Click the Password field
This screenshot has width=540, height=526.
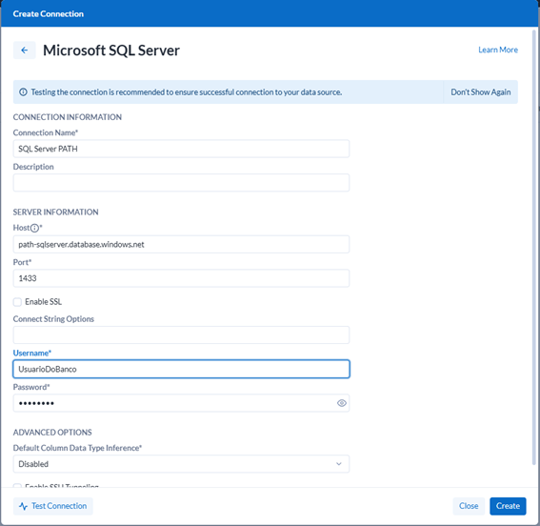[181, 403]
